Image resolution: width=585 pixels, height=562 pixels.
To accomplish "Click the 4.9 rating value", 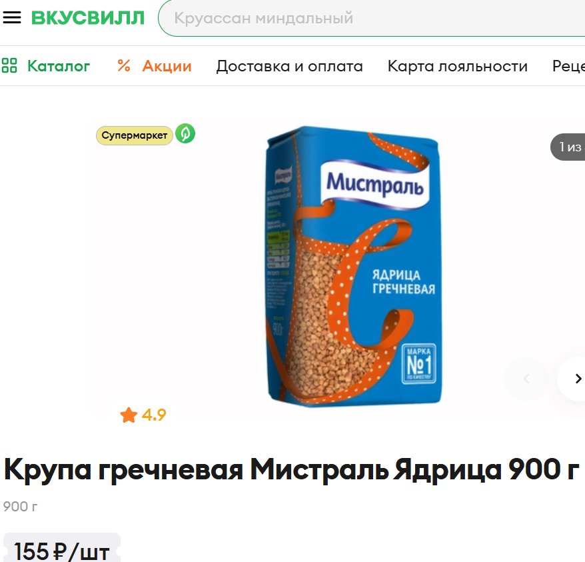I will [x=154, y=415].
